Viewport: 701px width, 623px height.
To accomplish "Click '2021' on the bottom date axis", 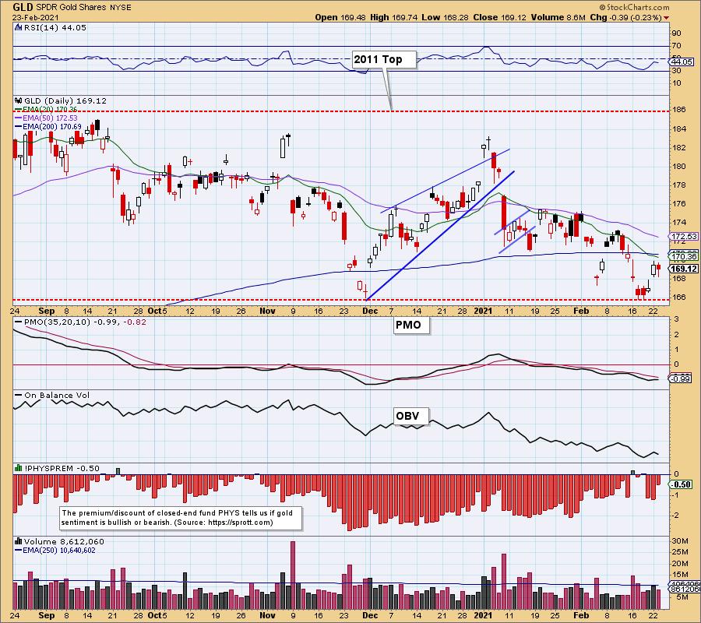I will (483, 615).
